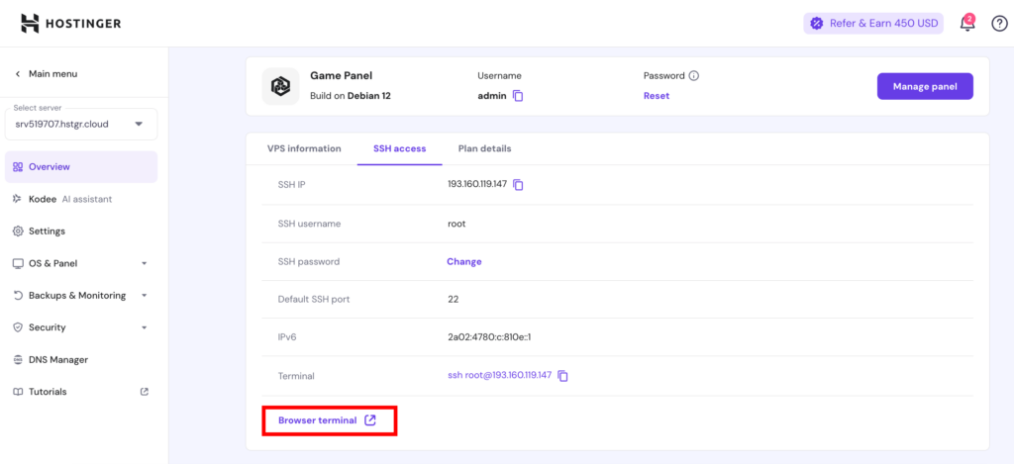The height and width of the screenshot is (464, 1014).
Task: Click the Overview grid icon
Action: (18, 167)
